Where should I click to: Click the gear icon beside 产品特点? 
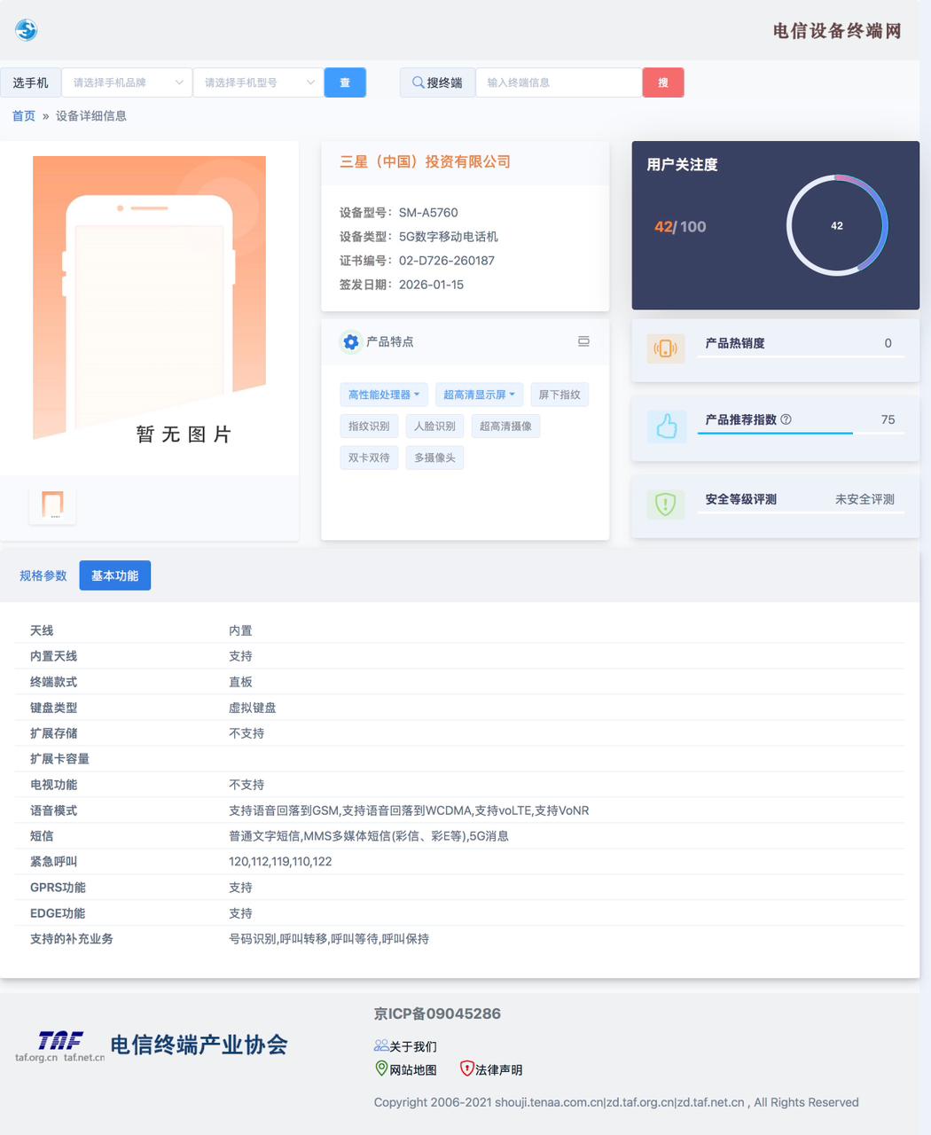click(x=351, y=342)
